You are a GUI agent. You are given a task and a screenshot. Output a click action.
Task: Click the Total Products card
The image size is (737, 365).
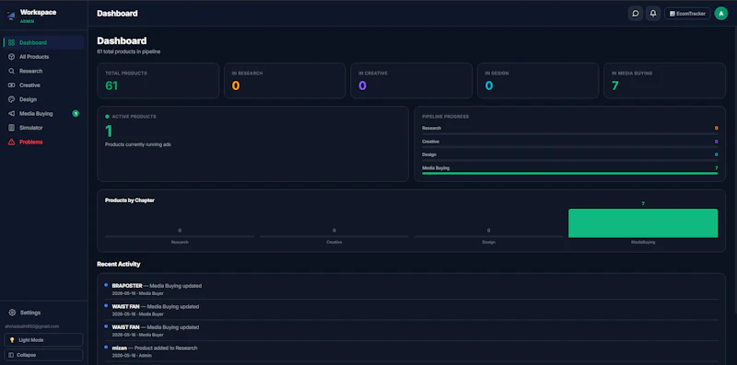158,81
